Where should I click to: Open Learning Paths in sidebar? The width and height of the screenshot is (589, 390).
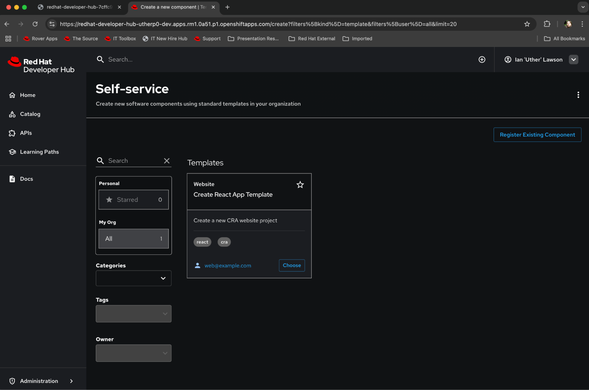(x=39, y=152)
